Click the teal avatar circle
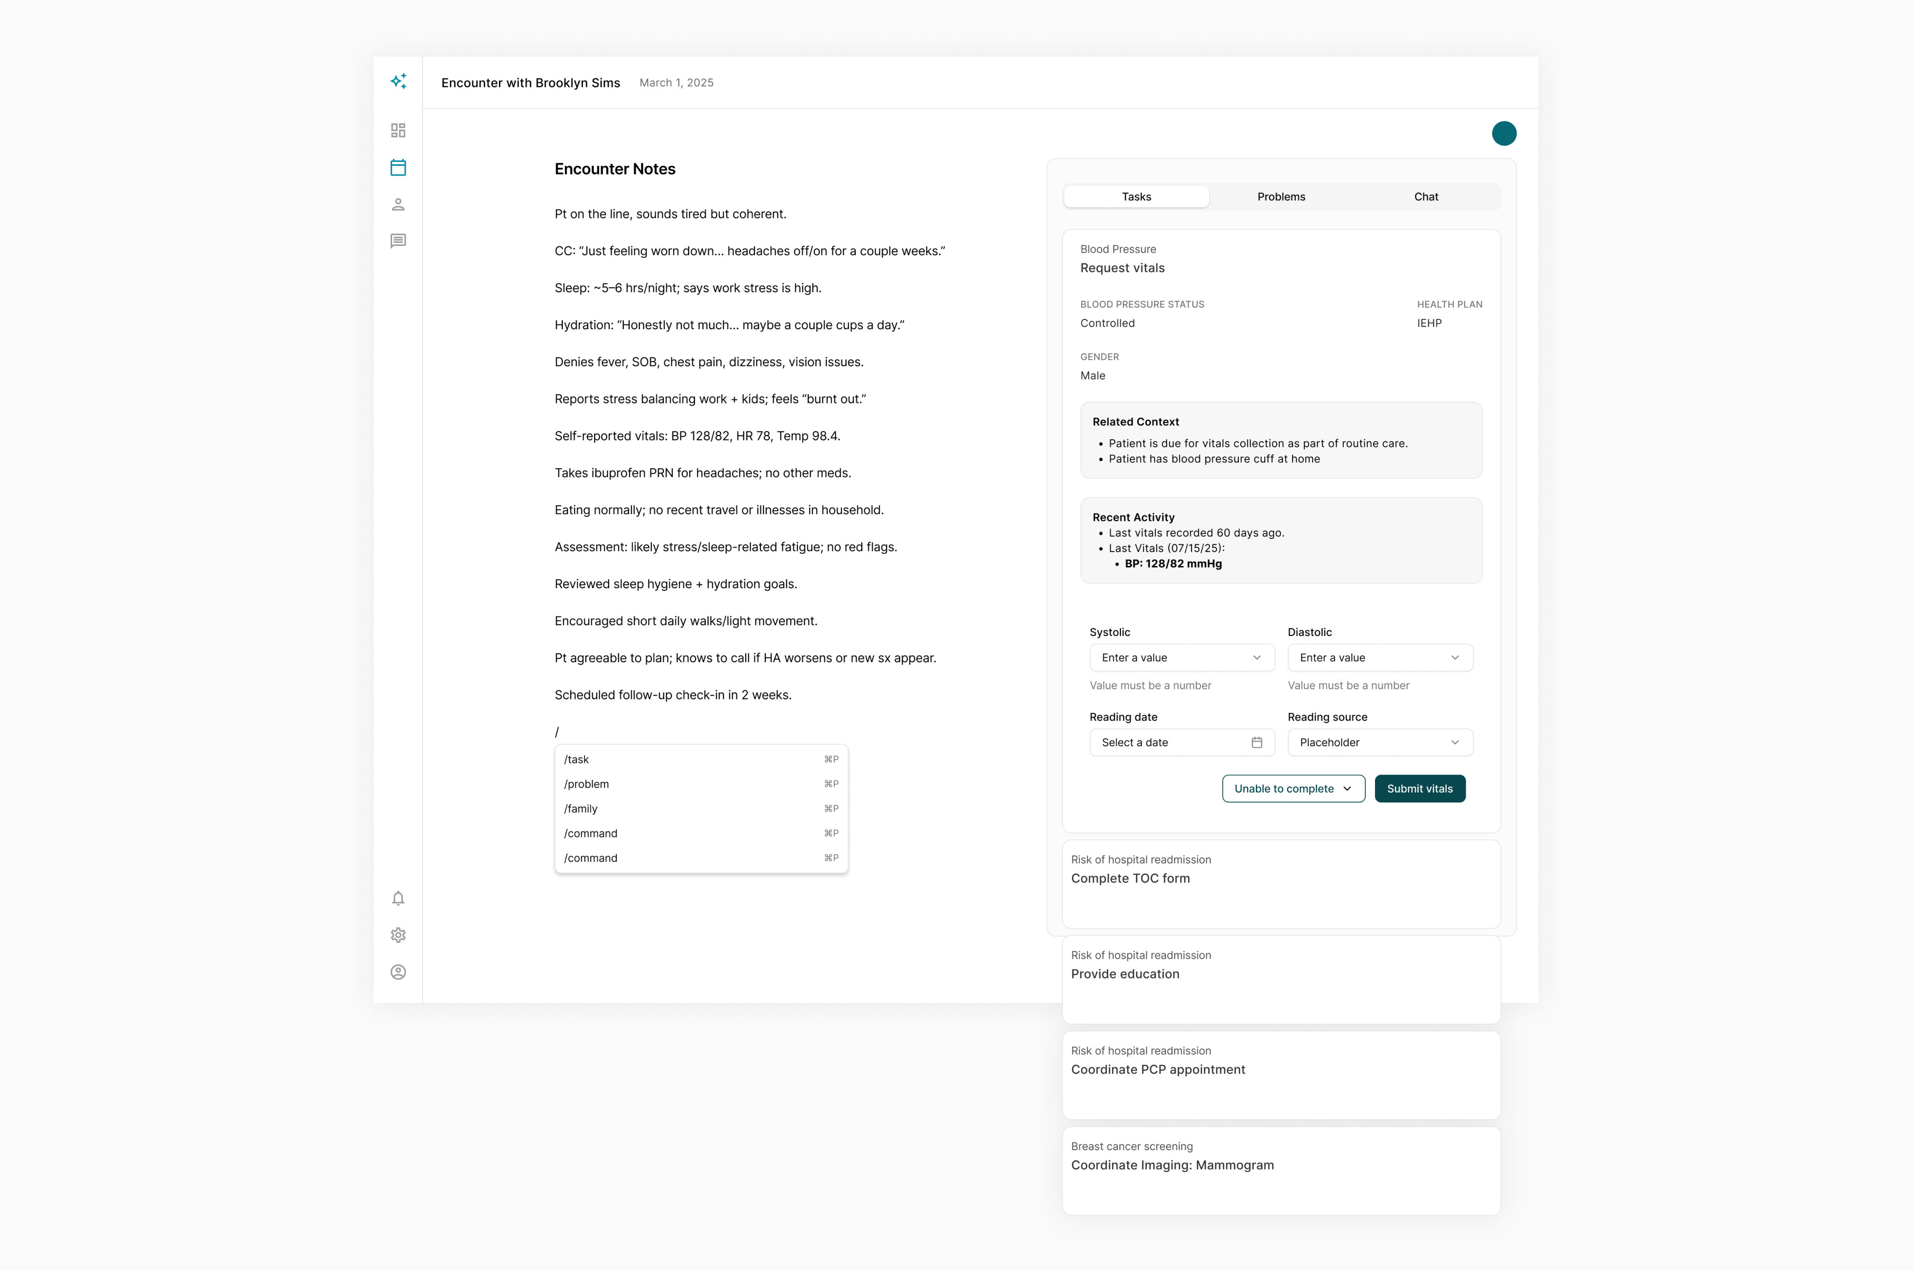 click(1504, 134)
